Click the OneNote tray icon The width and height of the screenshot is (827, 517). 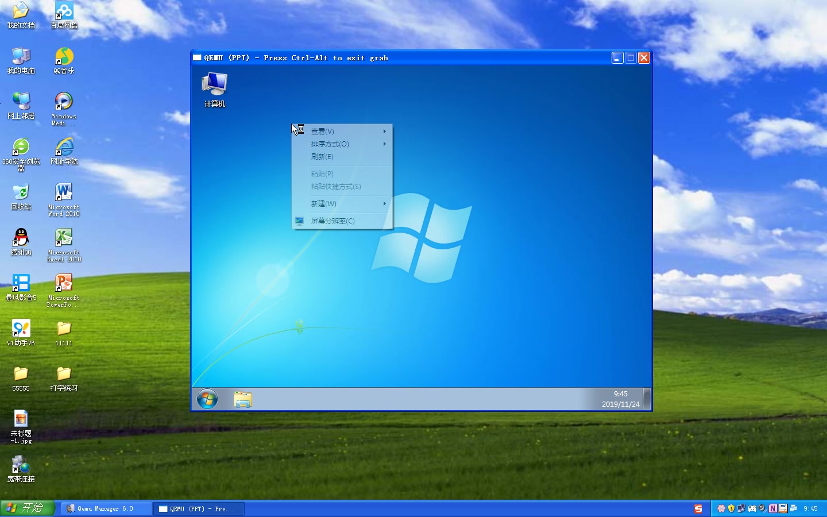pos(772,508)
